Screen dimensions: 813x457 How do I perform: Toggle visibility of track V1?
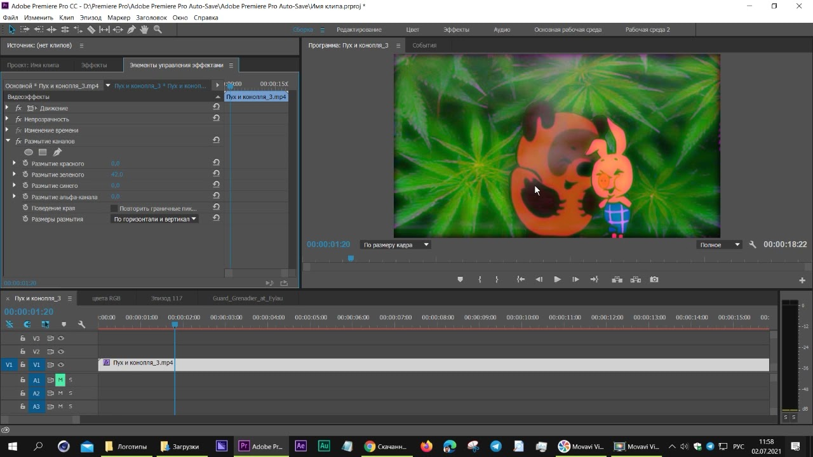click(x=61, y=365)
